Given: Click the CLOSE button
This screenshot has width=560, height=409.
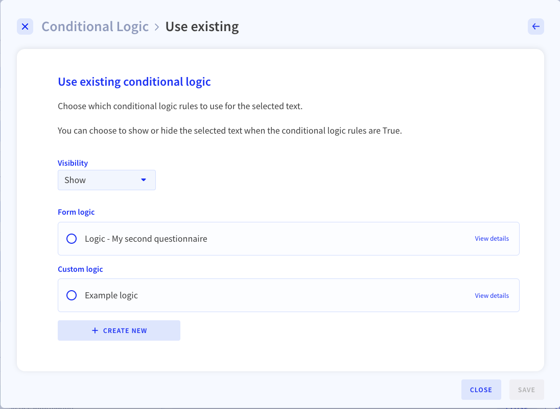Looking at the screenshot, I should (x=481, y=390).
